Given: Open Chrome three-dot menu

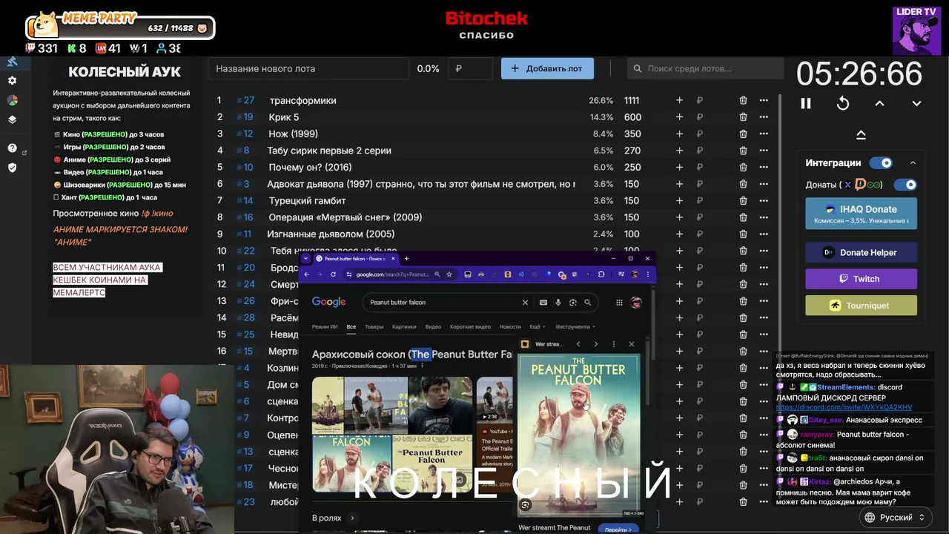Looking at the screenshot, I should (647, 274).
